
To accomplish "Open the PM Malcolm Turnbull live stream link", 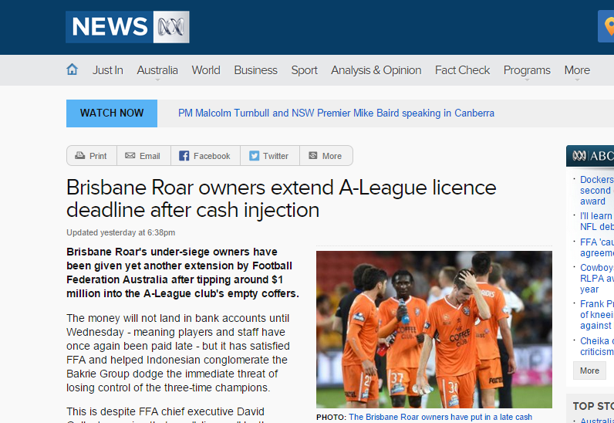I will [336, 113].
